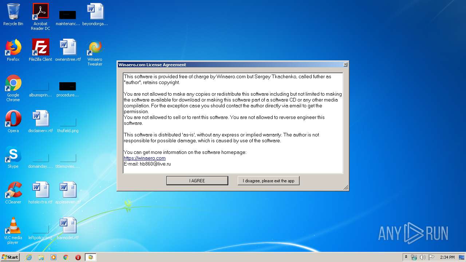Open the Windows Start menu
466x262 pixels.
(x=10, y=257)
